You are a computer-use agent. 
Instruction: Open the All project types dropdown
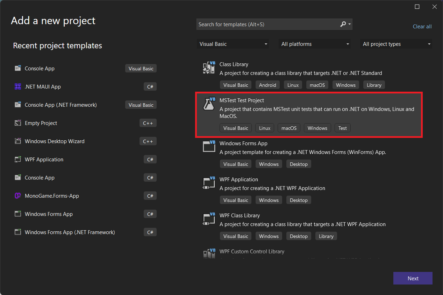[396, 44]
